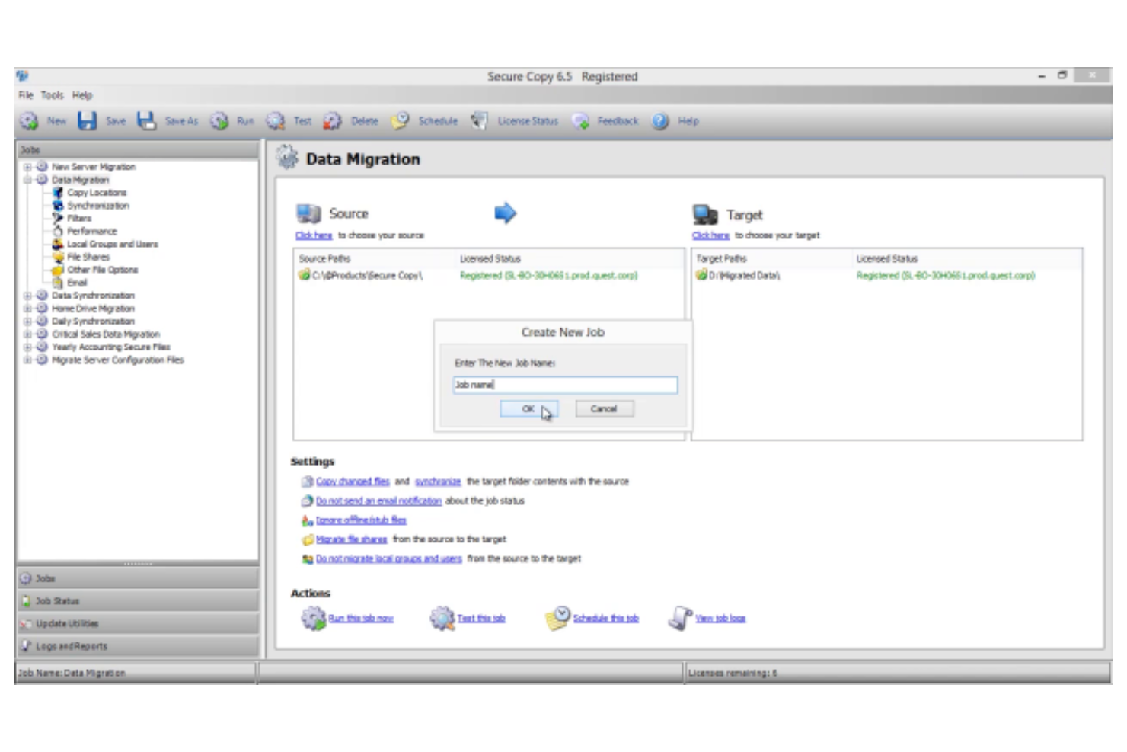Expand the Critical Sales Data Migration node
This screenshot has height=752, width=1127.
tap(27, 334)
